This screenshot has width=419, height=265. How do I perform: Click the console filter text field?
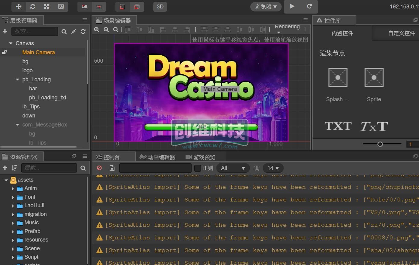point(155,168)
